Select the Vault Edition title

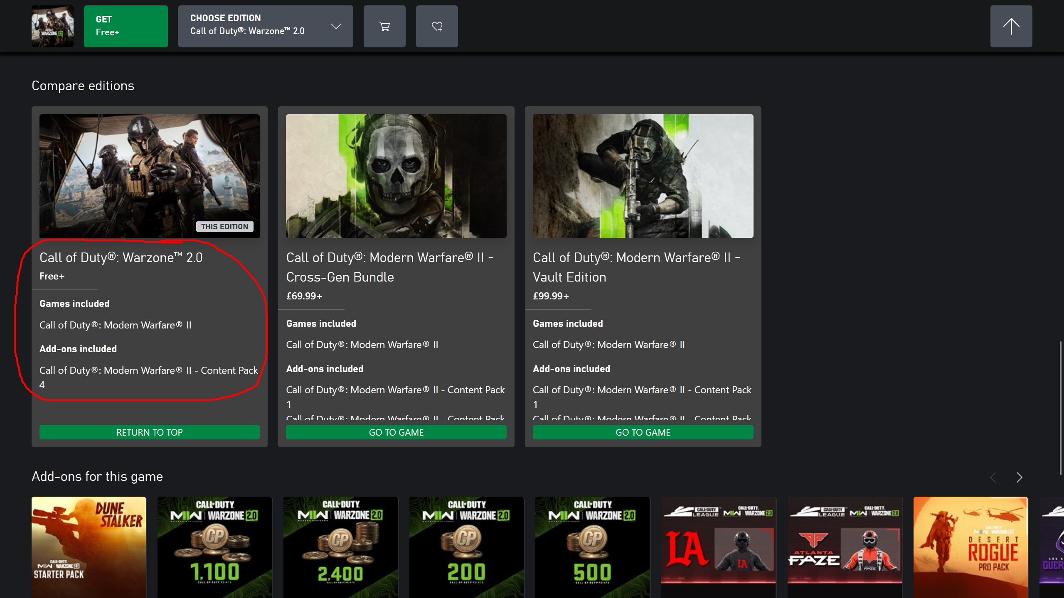pyautogui.click(x=637, y=267)
